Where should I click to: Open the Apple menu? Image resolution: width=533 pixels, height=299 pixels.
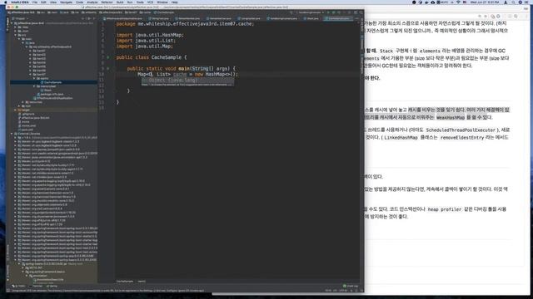(5, 2)
